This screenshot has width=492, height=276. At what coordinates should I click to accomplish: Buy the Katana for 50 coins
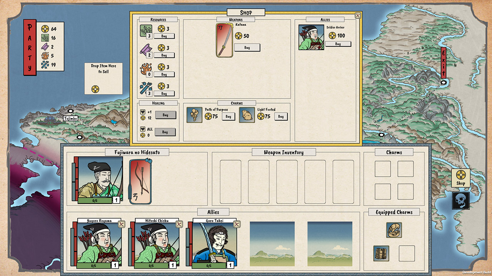click(x=247, y=48)
